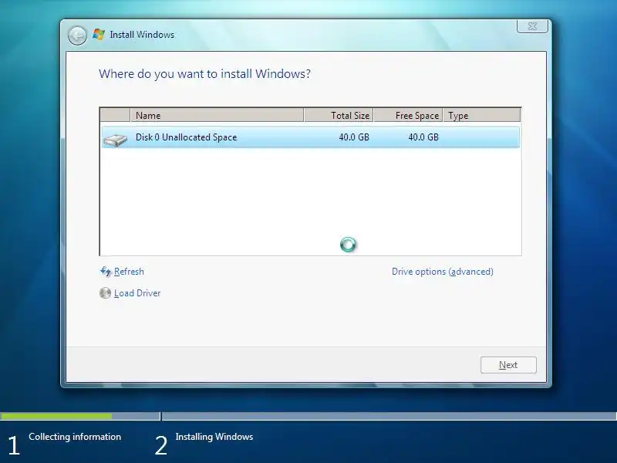
Task: Click the Windows flag logo icon
Action: (x=99, y=35)
